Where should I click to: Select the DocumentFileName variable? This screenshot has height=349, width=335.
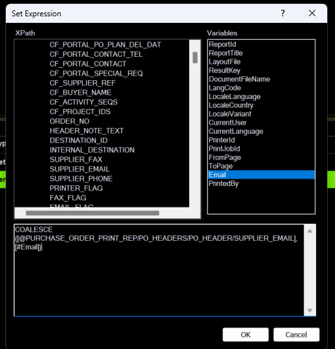tap(261, 79)
